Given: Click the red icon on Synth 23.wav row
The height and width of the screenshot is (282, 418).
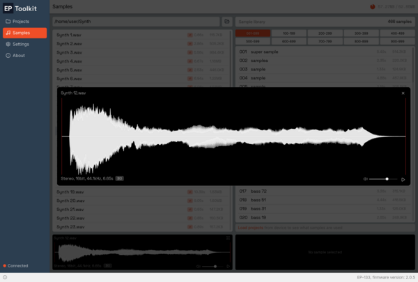Looking at the screenshot, I should coord(189,227).
